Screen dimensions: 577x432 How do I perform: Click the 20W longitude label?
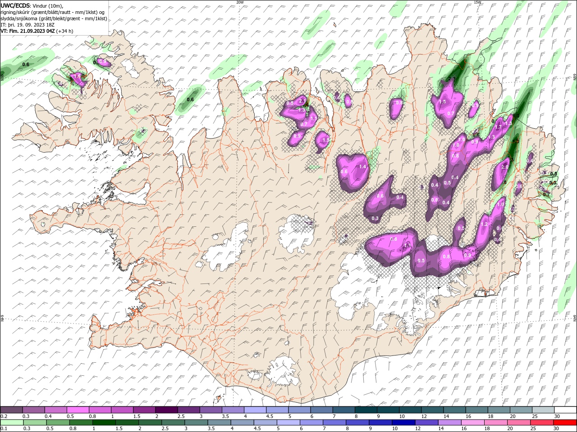[x=240, y=2]
